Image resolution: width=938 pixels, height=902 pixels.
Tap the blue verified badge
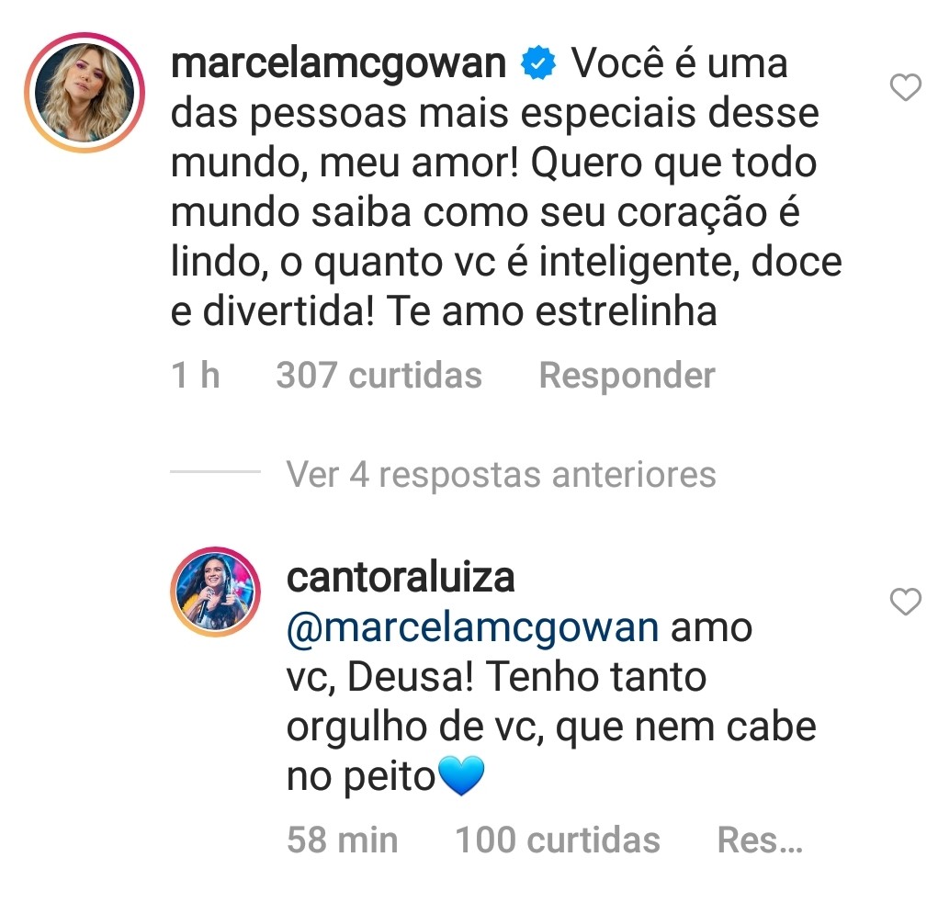click(x=537, y=65)
